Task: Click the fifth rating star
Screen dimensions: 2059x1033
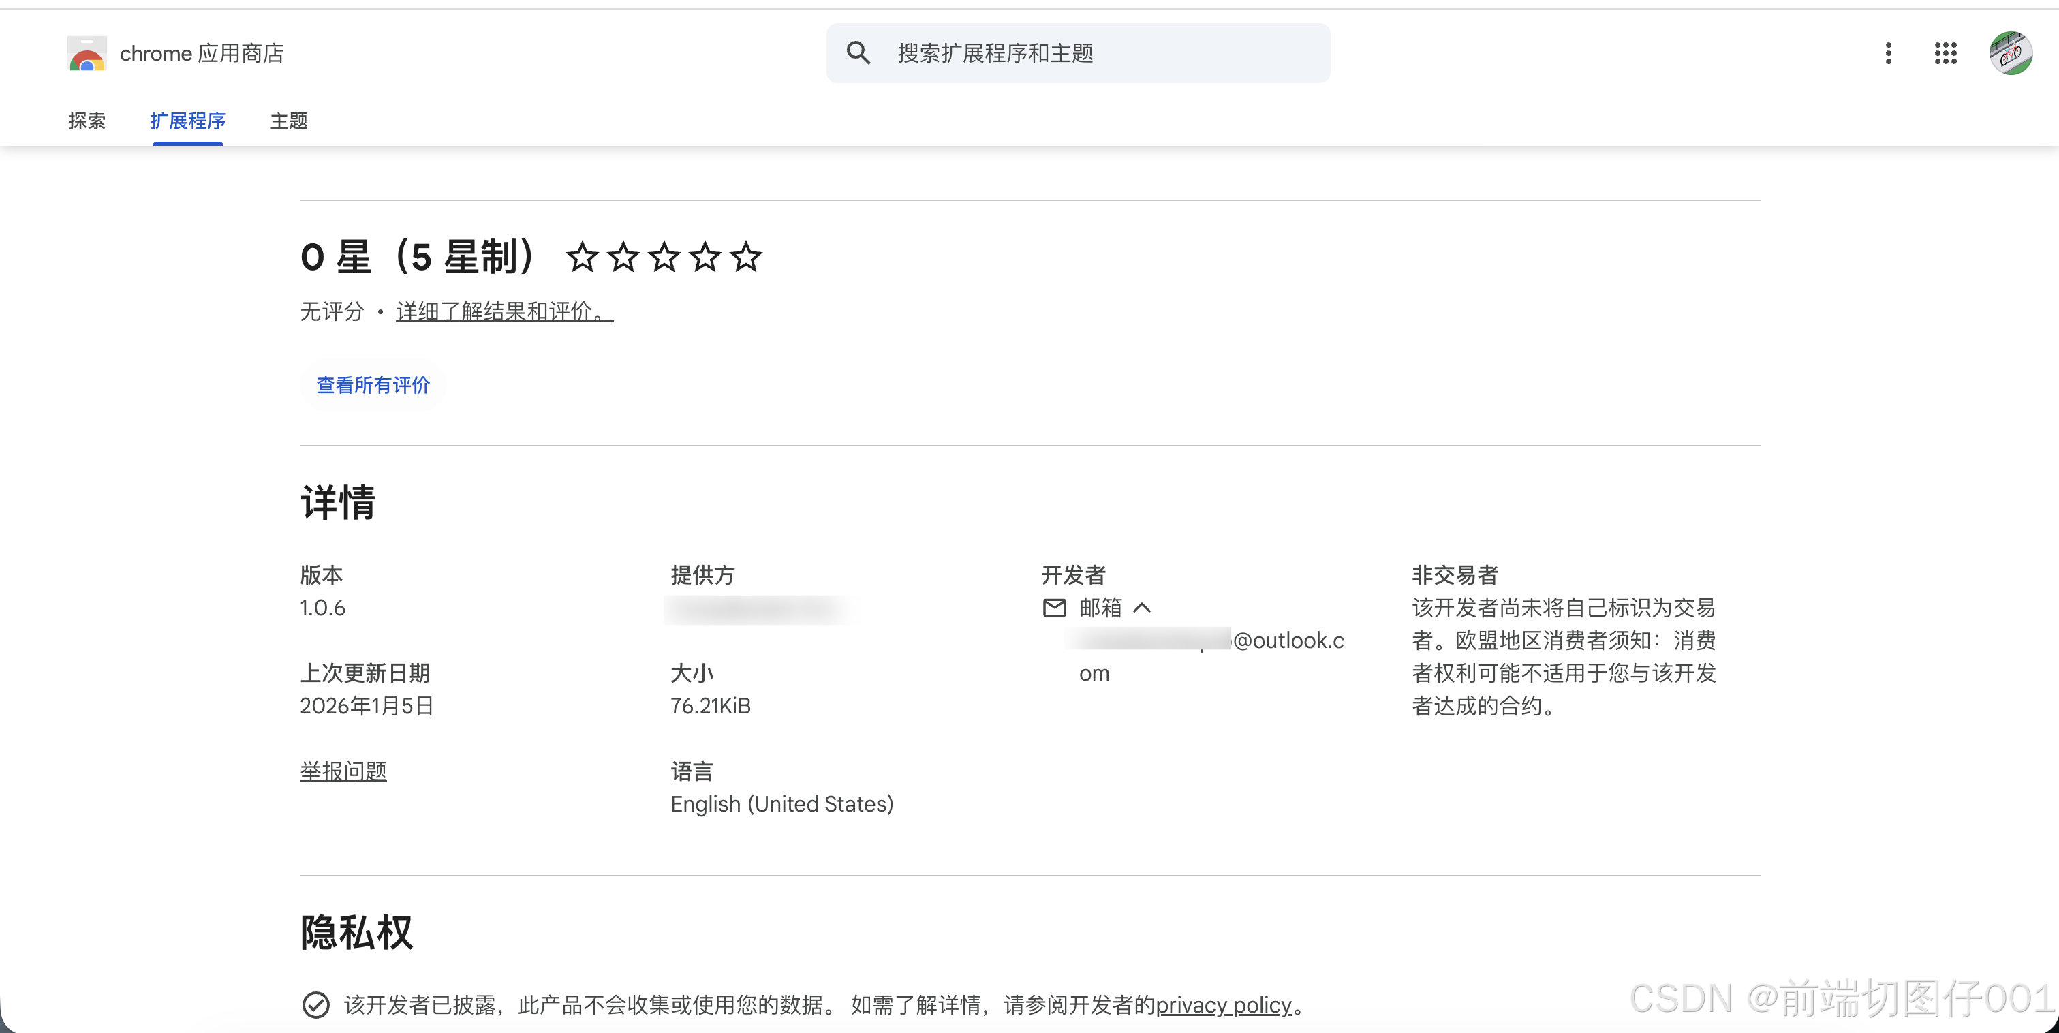Action: pos(747,258)
